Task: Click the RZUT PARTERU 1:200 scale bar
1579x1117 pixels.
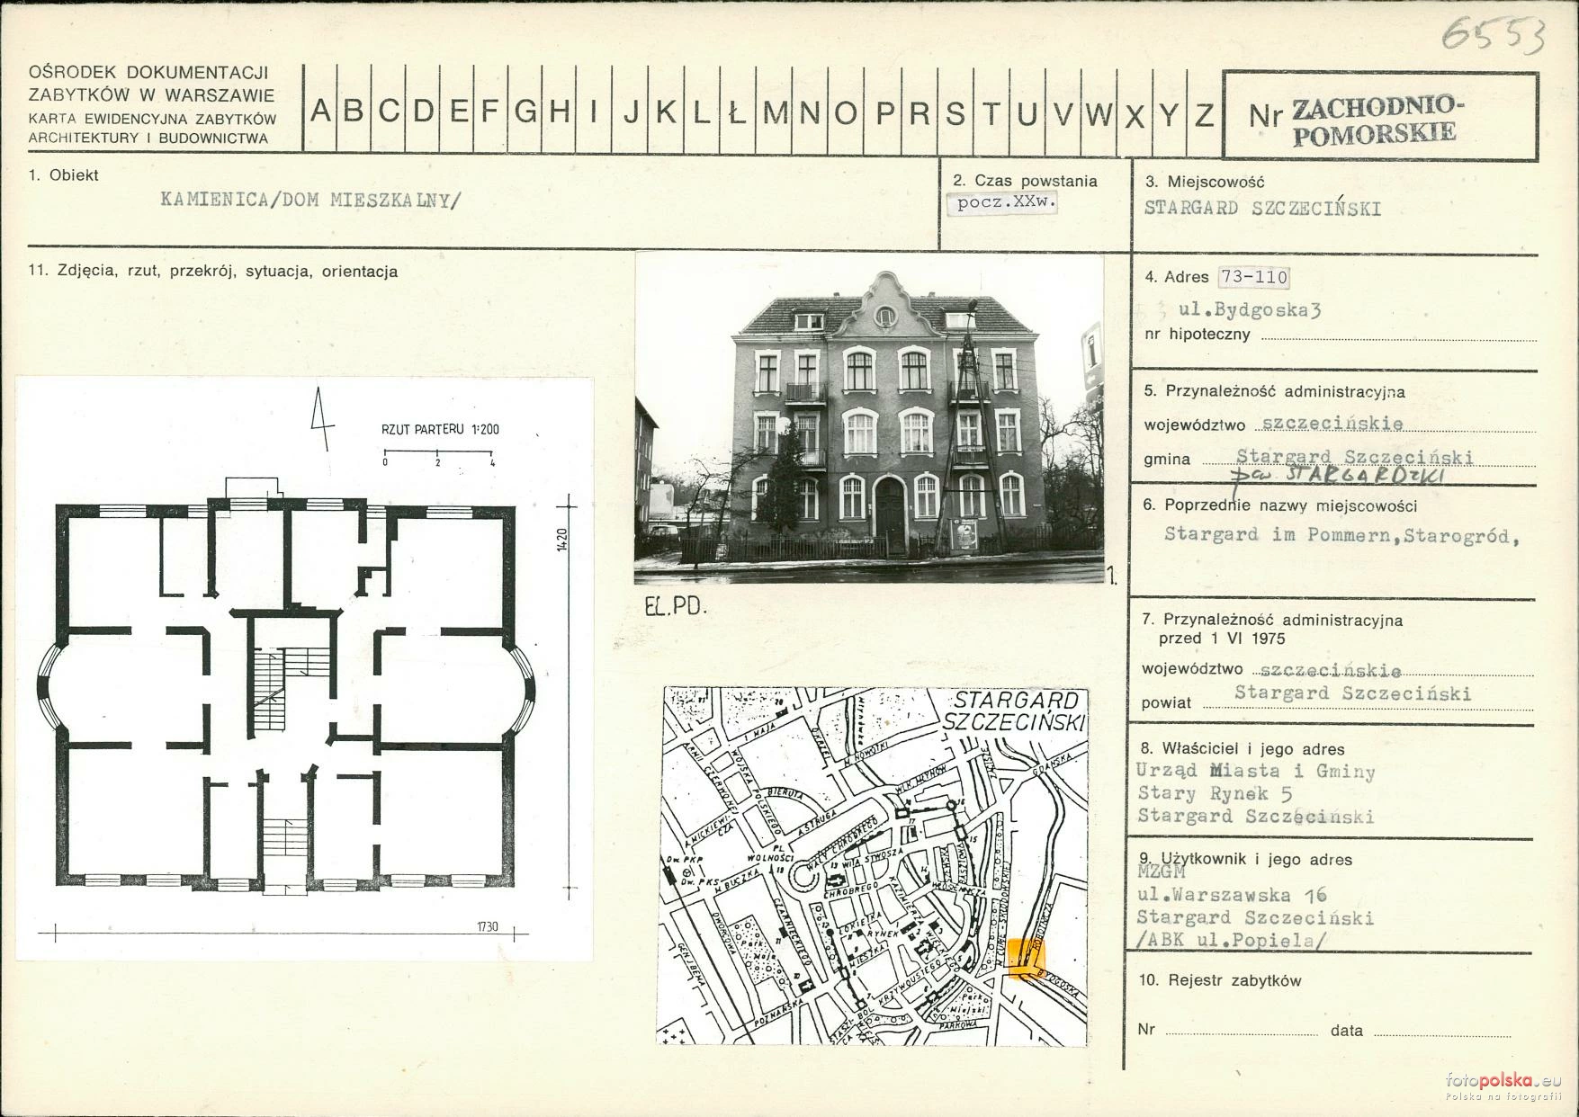Action: (x=439, y=448)
